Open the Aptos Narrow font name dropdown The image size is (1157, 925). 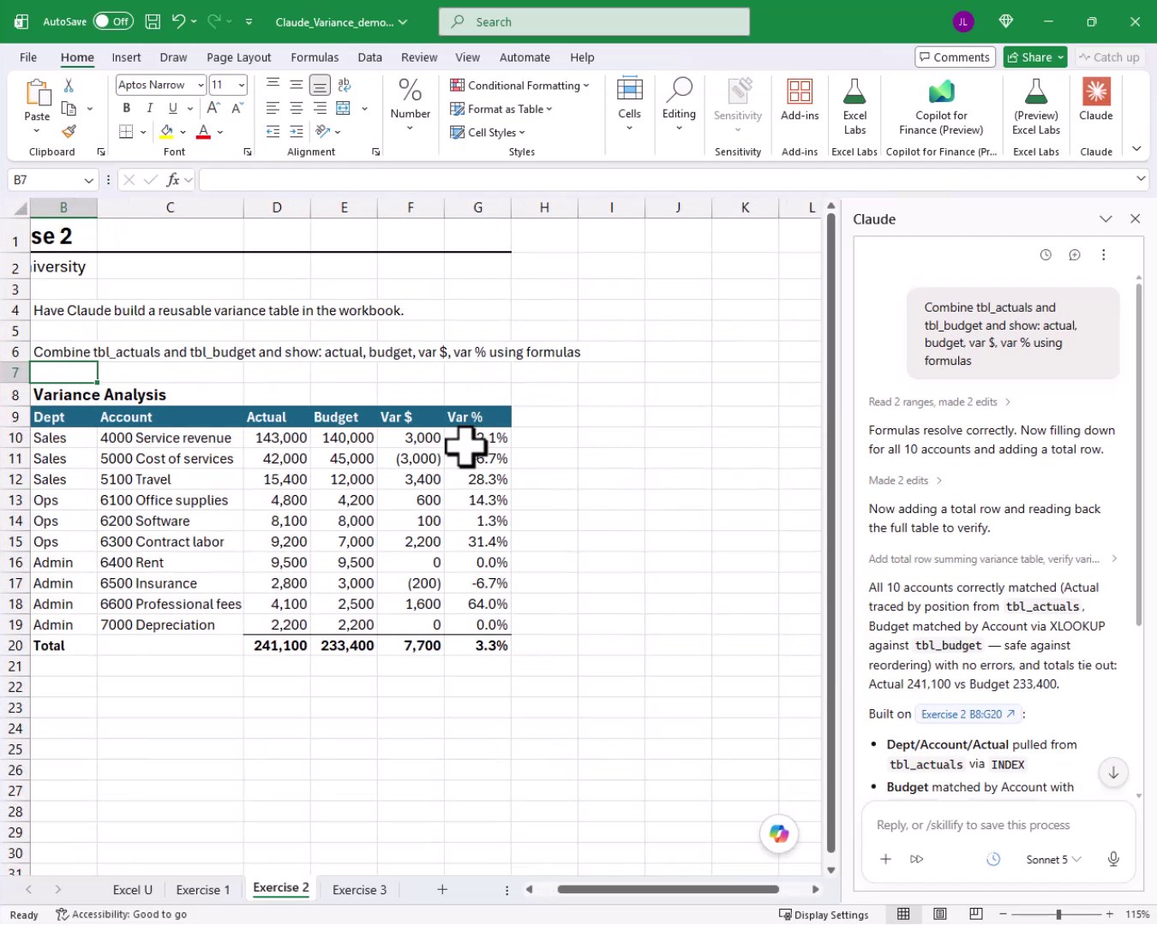click(x=201, y=85)
